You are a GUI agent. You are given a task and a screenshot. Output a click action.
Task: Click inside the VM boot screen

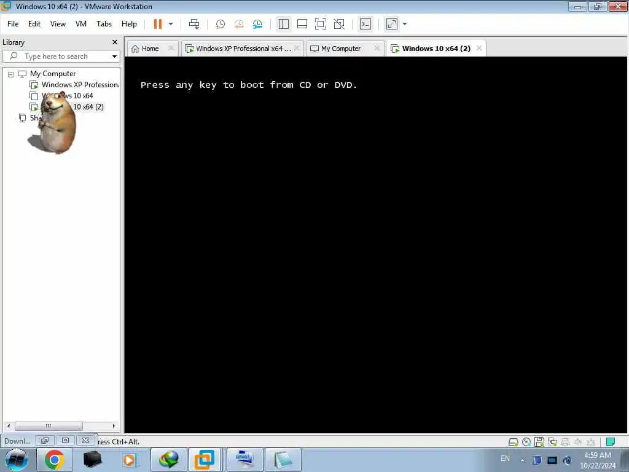click(377, 245)
